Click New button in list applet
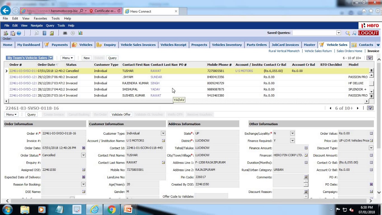Viewport: 382px width, 215px height. [87, 58]
